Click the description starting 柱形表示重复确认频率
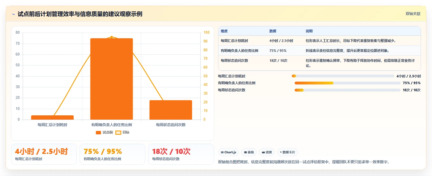This screenshot has width=432, height=176. coord(361,63)
